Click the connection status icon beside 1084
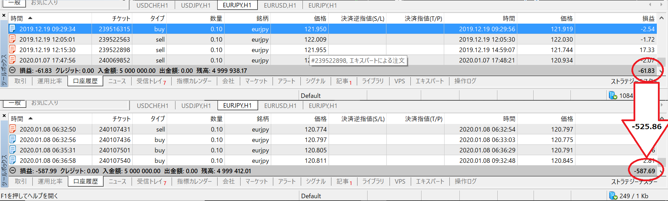 click(x=613, y=95)
